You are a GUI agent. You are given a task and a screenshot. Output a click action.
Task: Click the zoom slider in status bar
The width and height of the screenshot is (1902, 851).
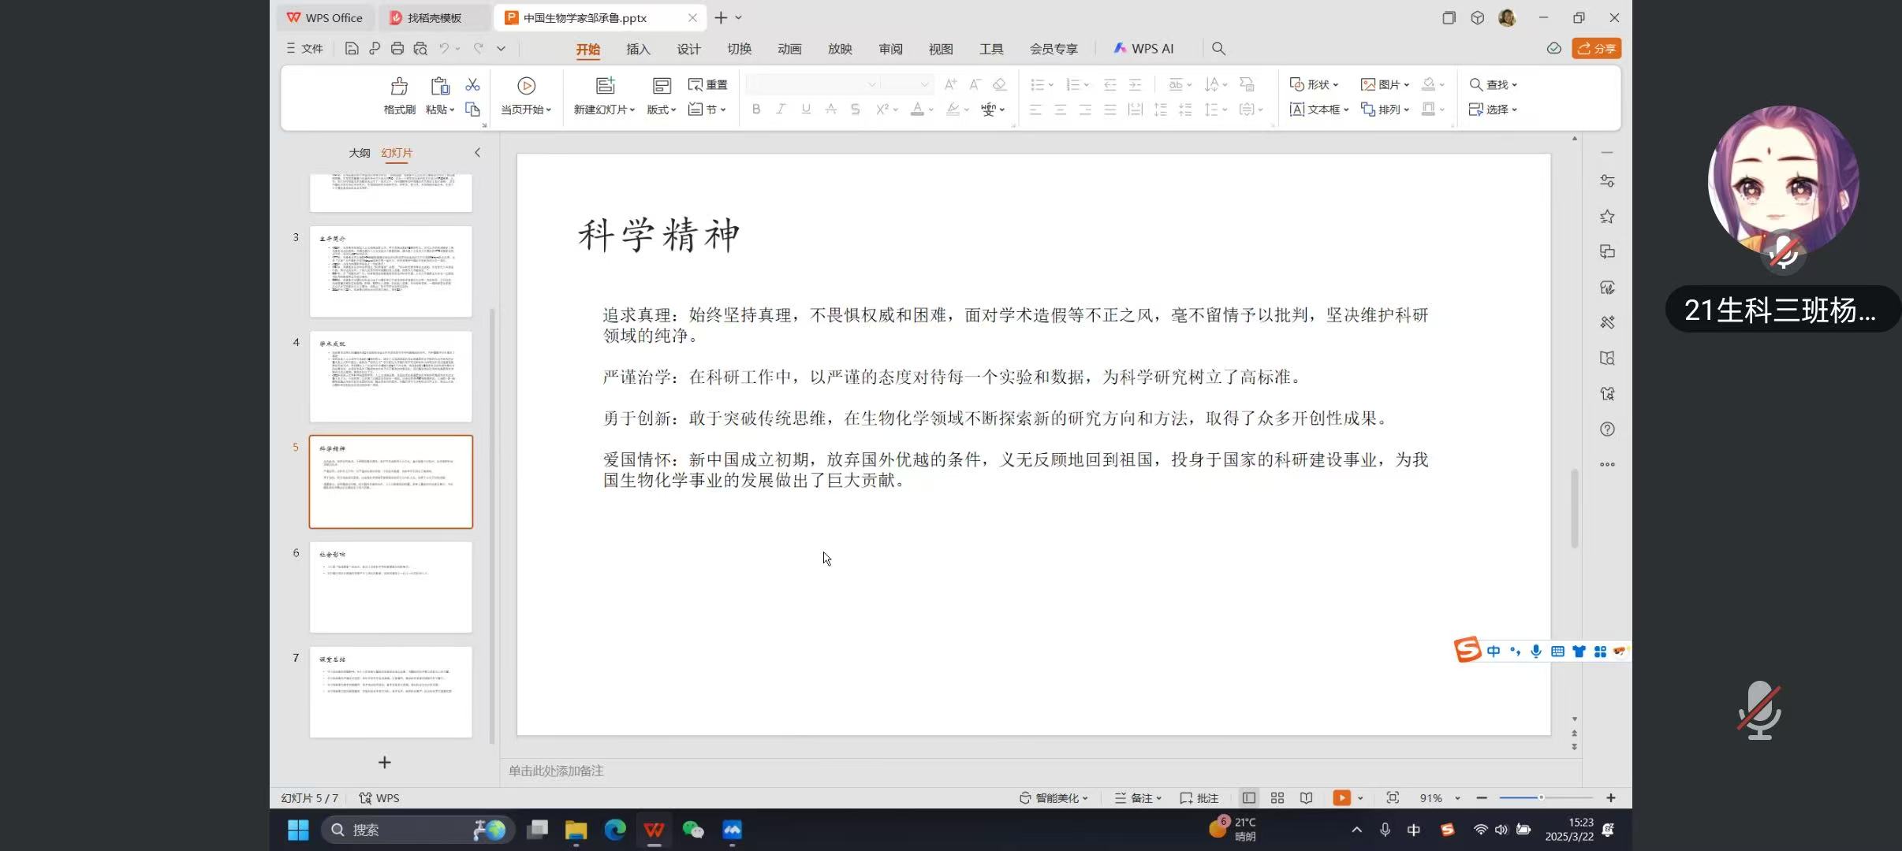[1541, 798]
